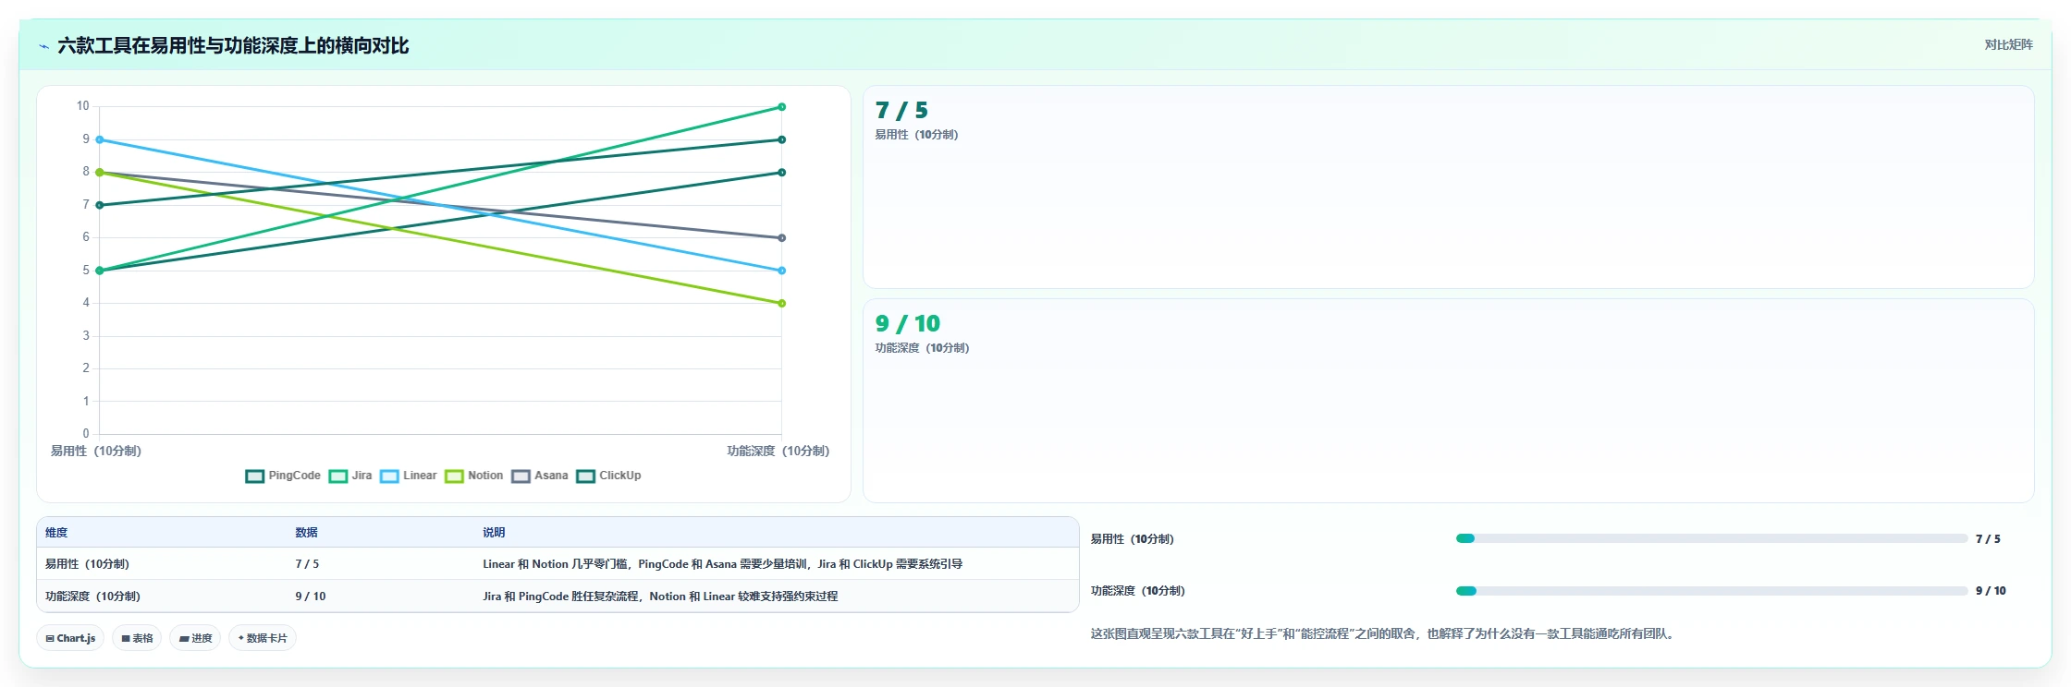Click the 7 / 5 data card
The height and width of the screenshot is (687, 2071).
1448,187
